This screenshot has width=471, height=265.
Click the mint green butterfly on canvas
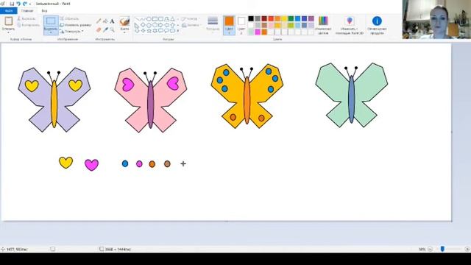pos(352,95)
